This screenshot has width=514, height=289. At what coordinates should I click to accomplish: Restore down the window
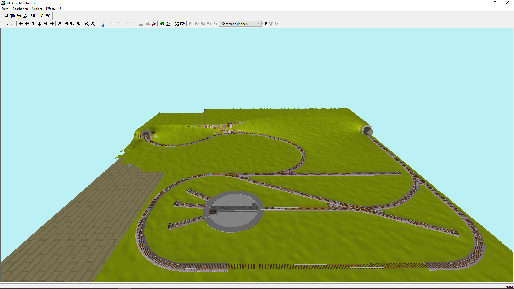click(495, 3)
